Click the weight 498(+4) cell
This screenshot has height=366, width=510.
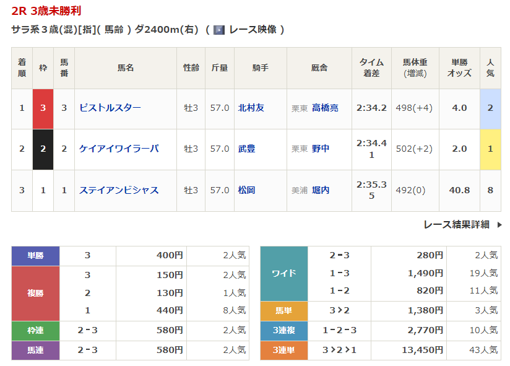coord(415,108)
